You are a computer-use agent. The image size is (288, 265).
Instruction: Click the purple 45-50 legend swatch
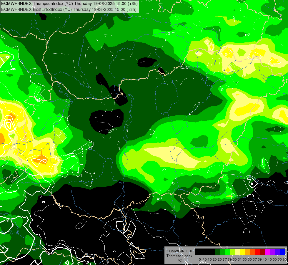272,252
